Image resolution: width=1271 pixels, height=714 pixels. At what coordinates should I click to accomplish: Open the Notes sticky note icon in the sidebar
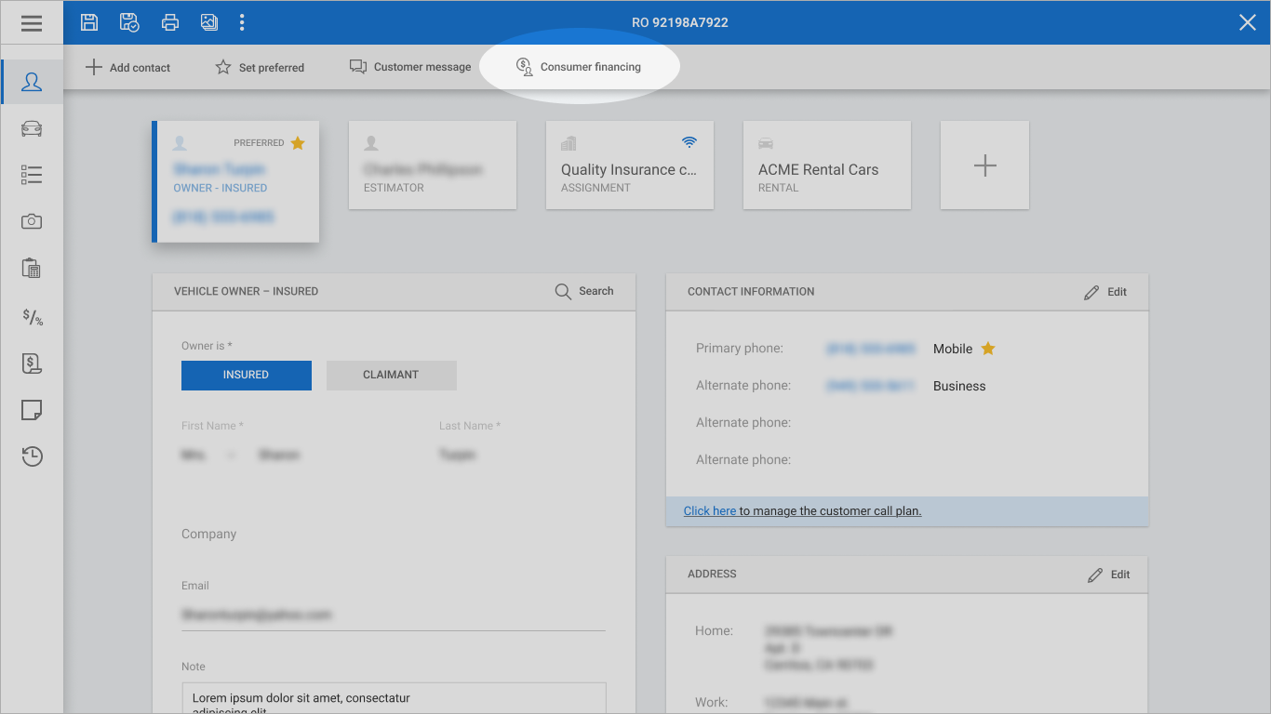point(32,410)
